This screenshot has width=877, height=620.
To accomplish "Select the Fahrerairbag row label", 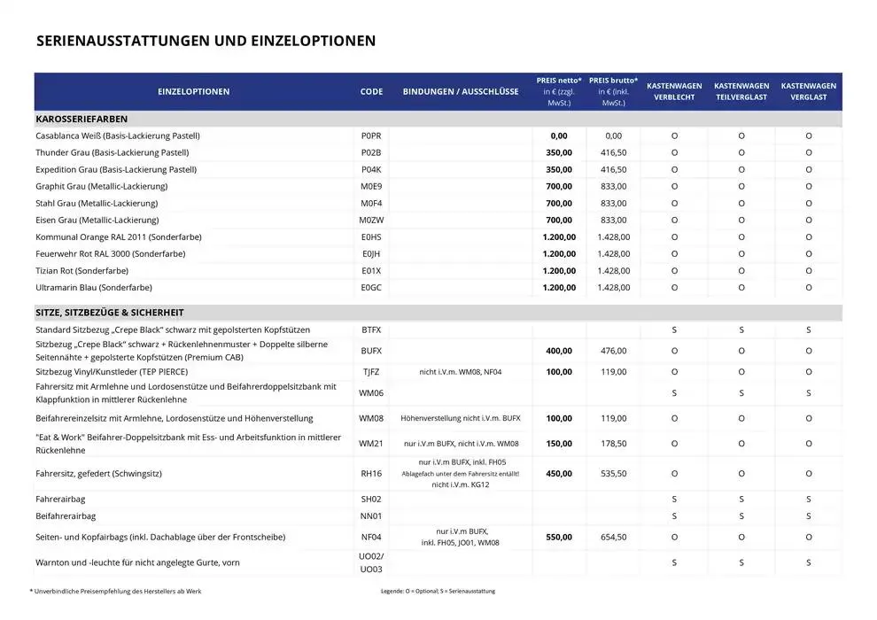I will click(62, 500).
